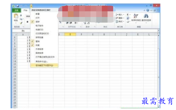Viewport: 176px width, 110px height.
Task: Expand the formula bar arrow
Action: (x=158, y=31)
